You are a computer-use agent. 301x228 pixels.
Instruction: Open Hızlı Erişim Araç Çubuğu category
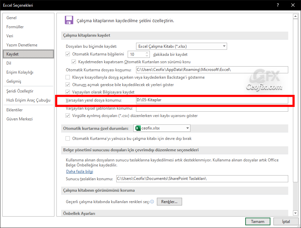[29, 100]
